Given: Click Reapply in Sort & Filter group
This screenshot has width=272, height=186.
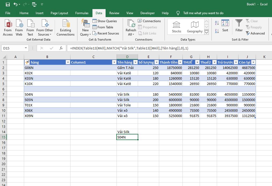Looking at the screenshot, I should (x=254, y=27).
